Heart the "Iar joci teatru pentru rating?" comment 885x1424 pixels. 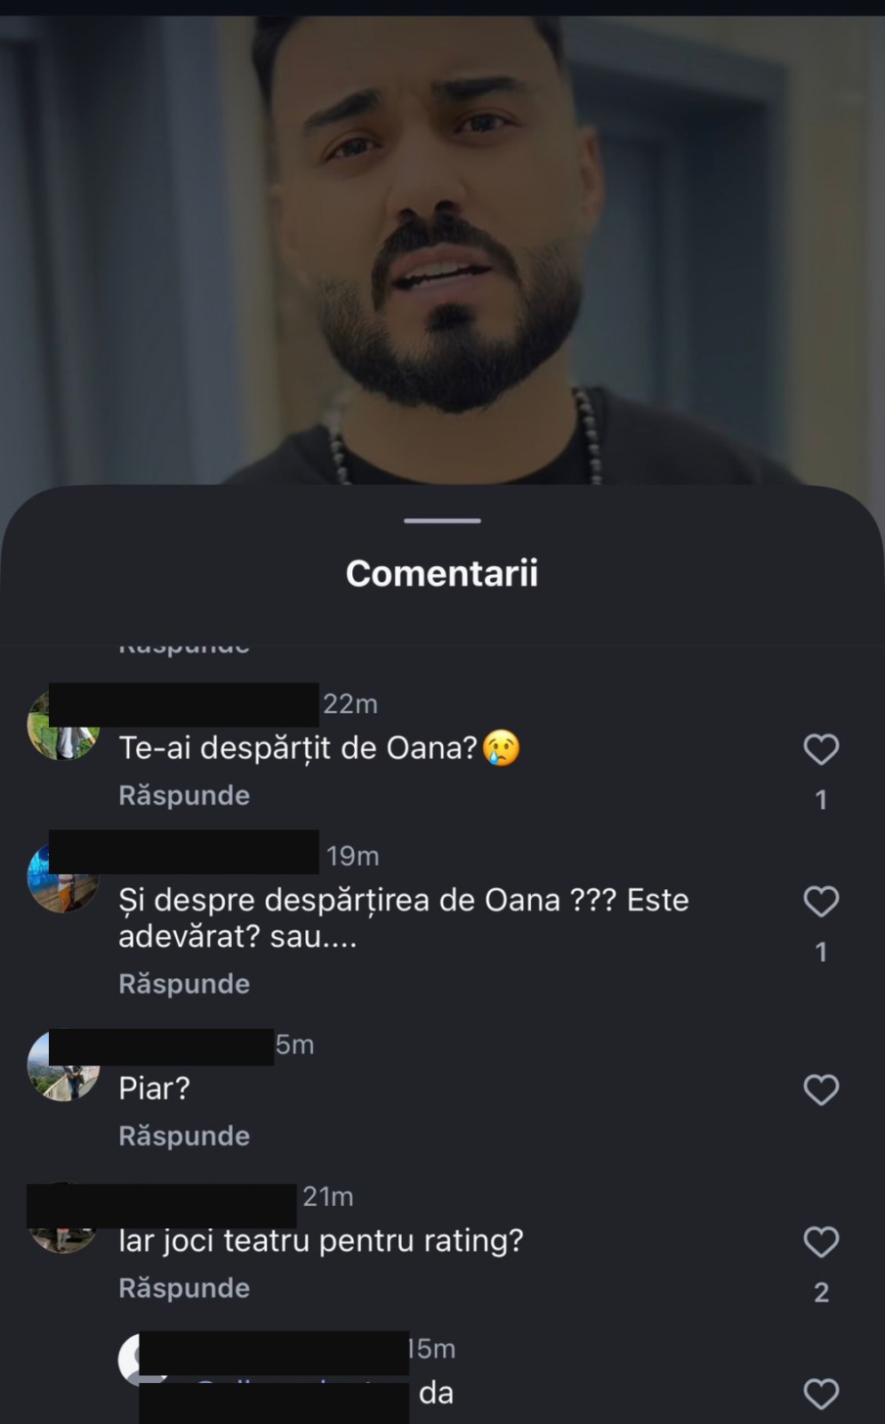pyautogui.click(x=821, y=1242)
